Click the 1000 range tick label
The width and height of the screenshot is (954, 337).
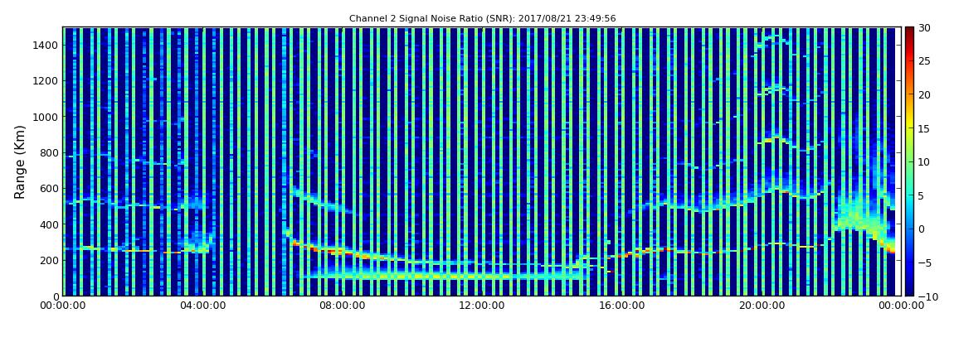(46, 117)
